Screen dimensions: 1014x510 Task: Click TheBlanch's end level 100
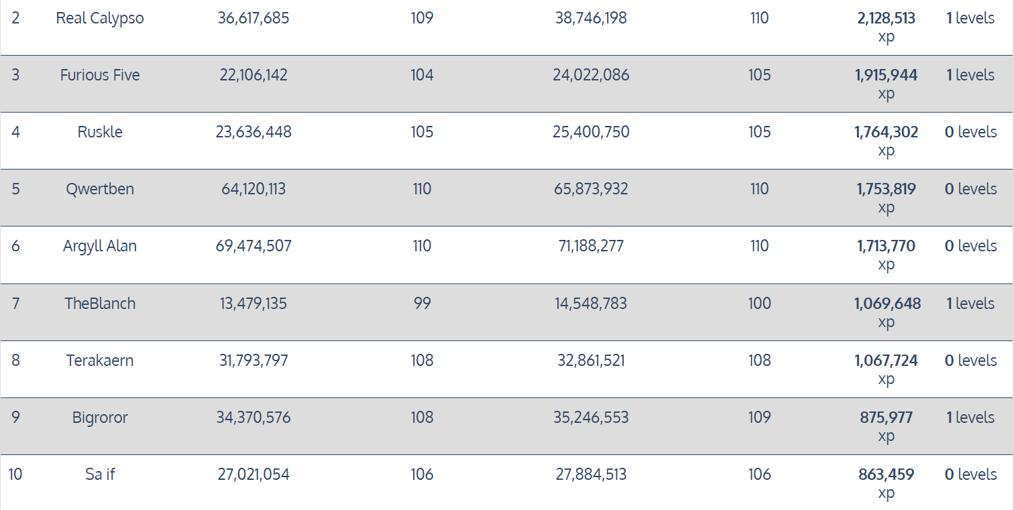[759, 304]
